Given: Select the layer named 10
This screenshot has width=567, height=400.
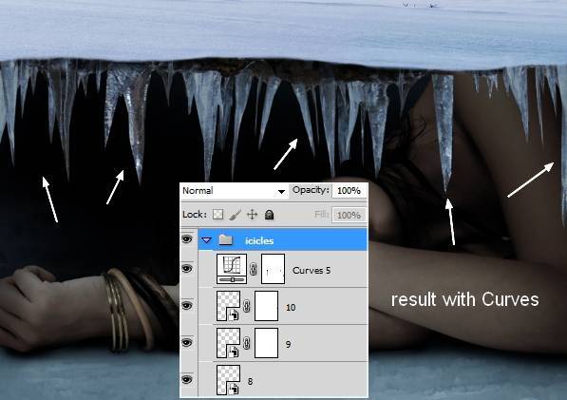Looking at the screenshot, I should coord(291,308).
